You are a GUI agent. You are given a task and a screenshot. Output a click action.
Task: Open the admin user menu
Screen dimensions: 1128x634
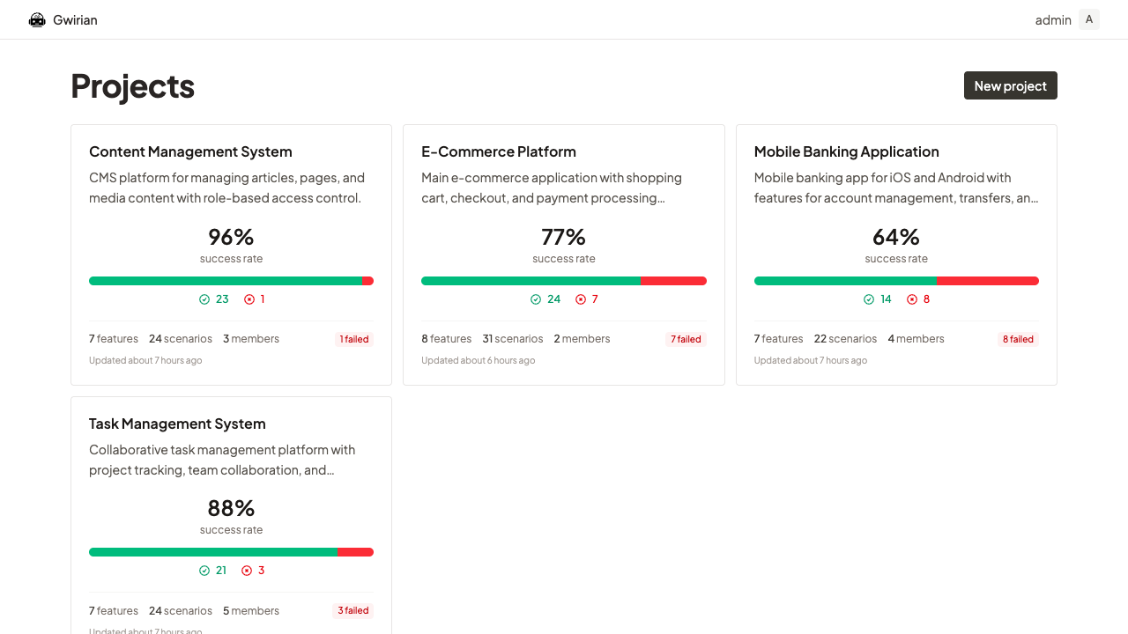(1053, 20)
